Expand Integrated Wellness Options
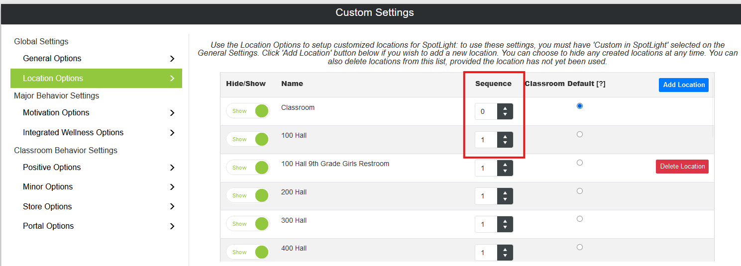Viewport: 741px width, 266px height. 96,133
